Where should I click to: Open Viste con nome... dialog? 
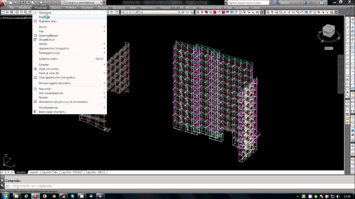point(69,69)
